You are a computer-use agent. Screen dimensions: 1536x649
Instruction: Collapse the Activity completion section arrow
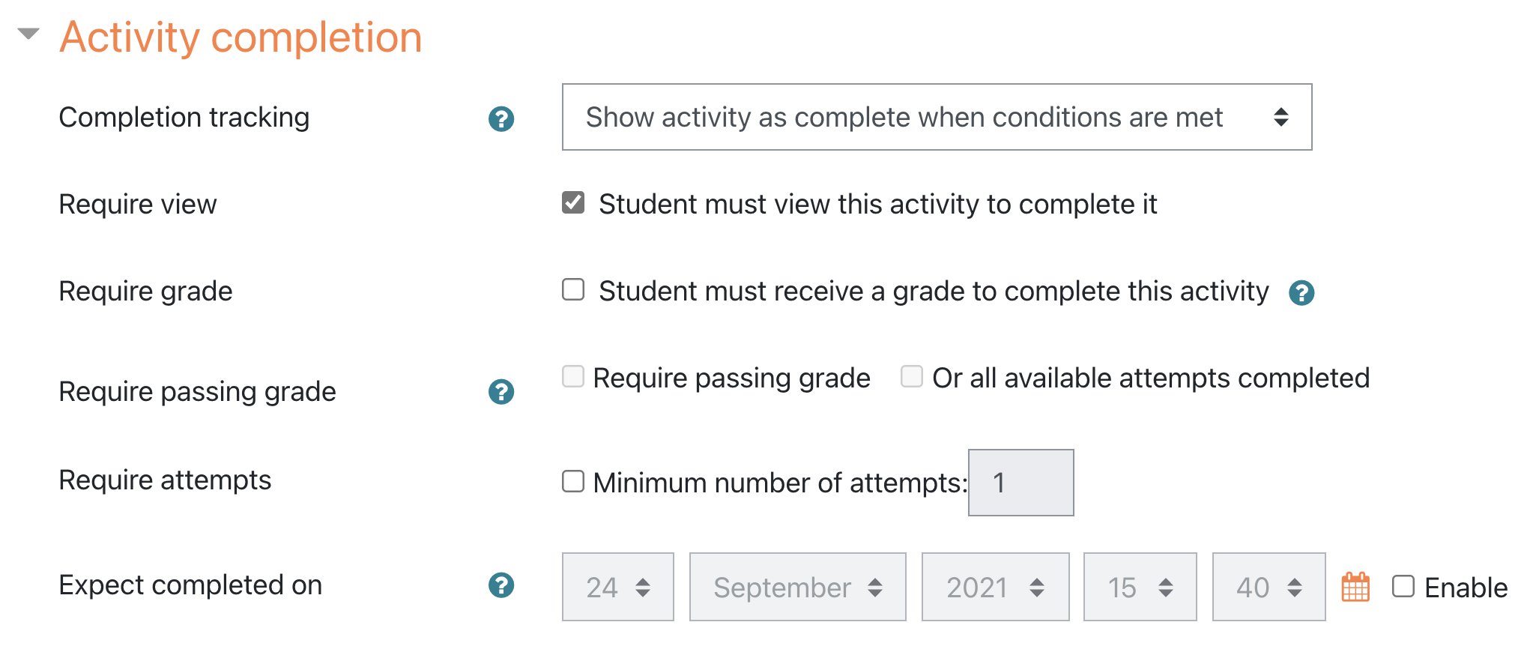pos(28,34)
